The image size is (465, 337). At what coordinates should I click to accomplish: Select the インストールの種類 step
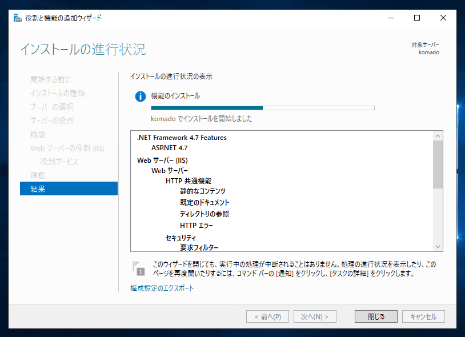pyautogui.click(x=58, y=93)
